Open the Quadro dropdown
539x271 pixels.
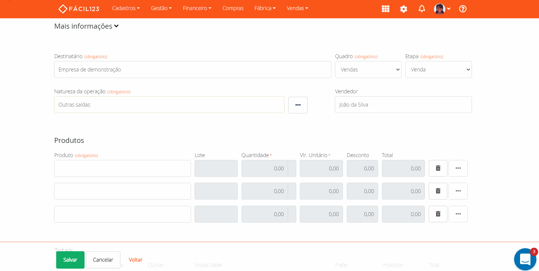point(368,70)
